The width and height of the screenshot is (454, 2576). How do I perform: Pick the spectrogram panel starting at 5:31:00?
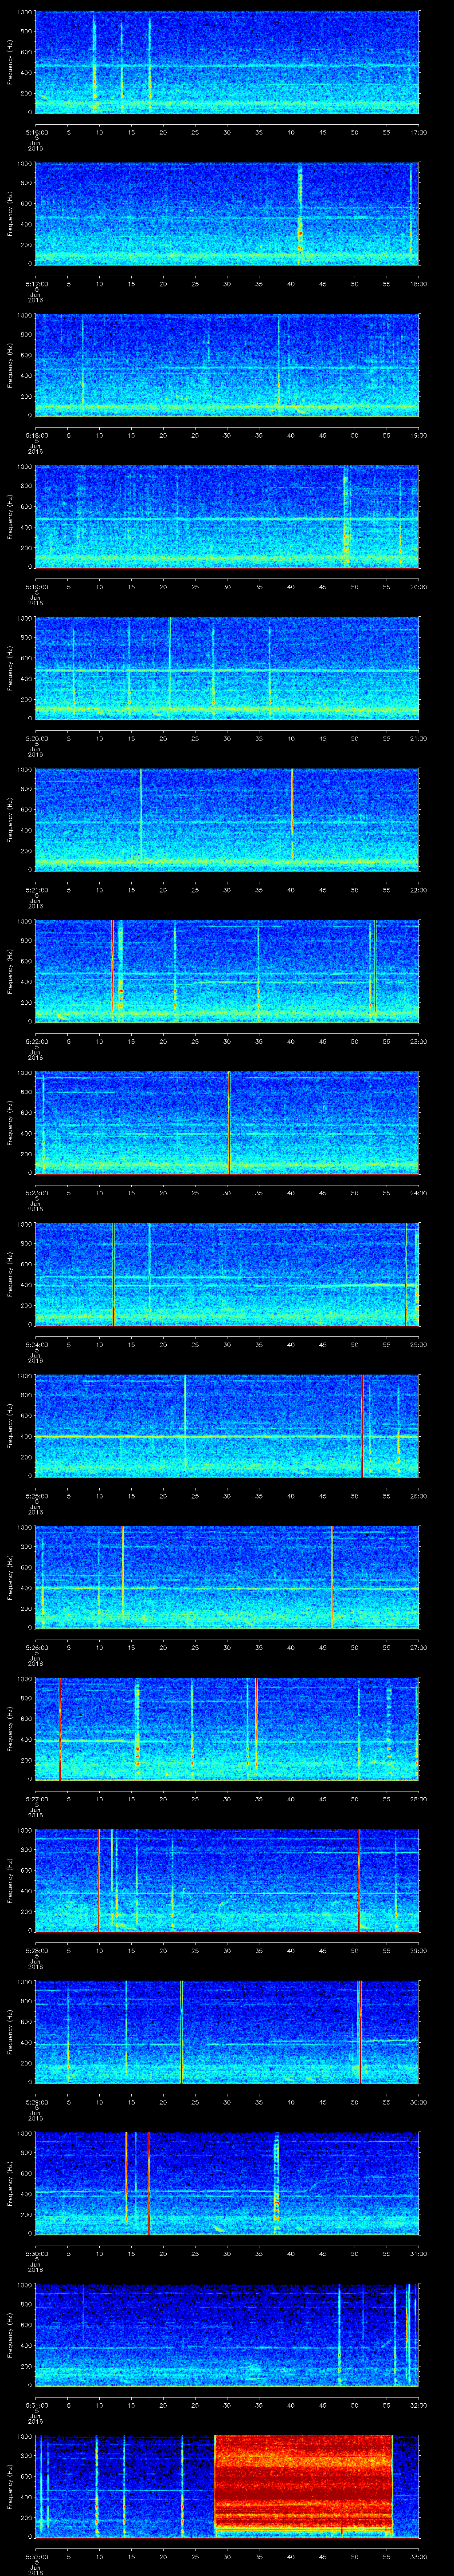[x=227, y=2335]
